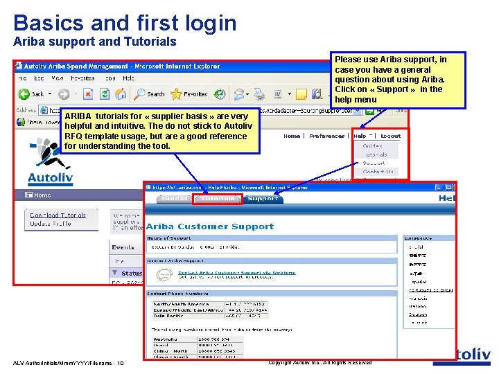Click the Home link in the Ariba header
The height and width of the screenshot is (374, 499).
click(292, 136)
